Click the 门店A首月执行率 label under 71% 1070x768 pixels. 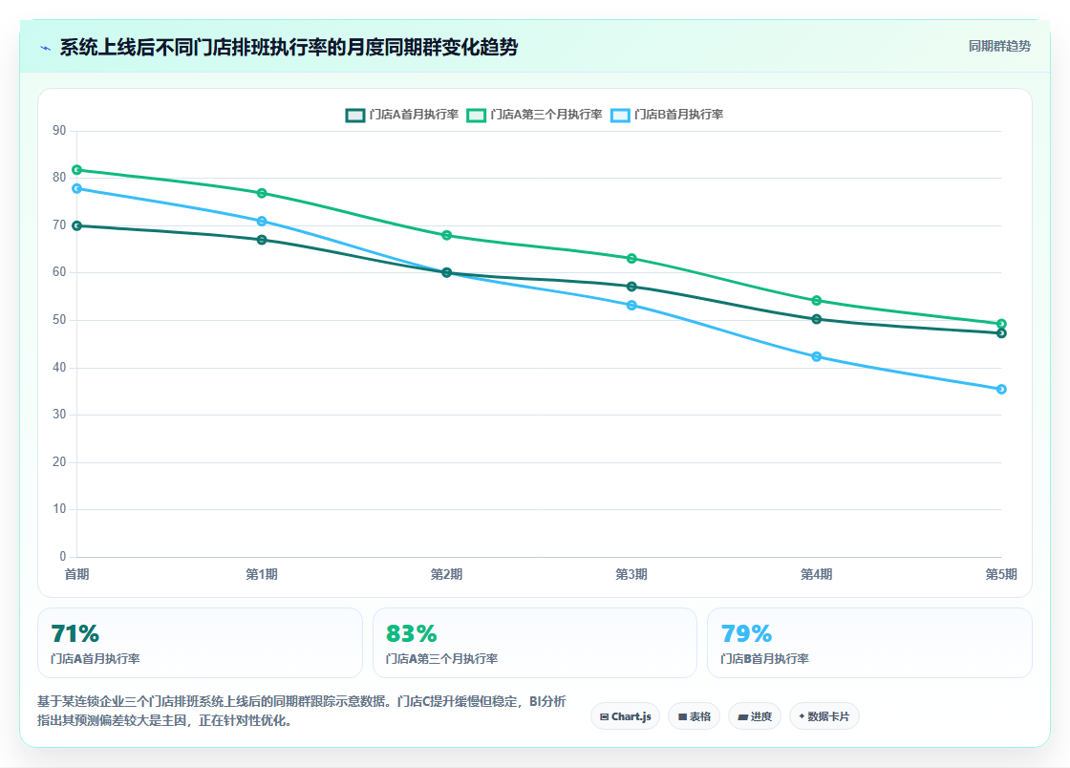point(96,659)
